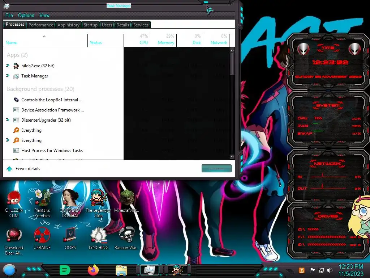Image resolution: width=370 pixels, height=278 pixels.
Task: Switch to the Details tab
Action: tap(123, 25)
